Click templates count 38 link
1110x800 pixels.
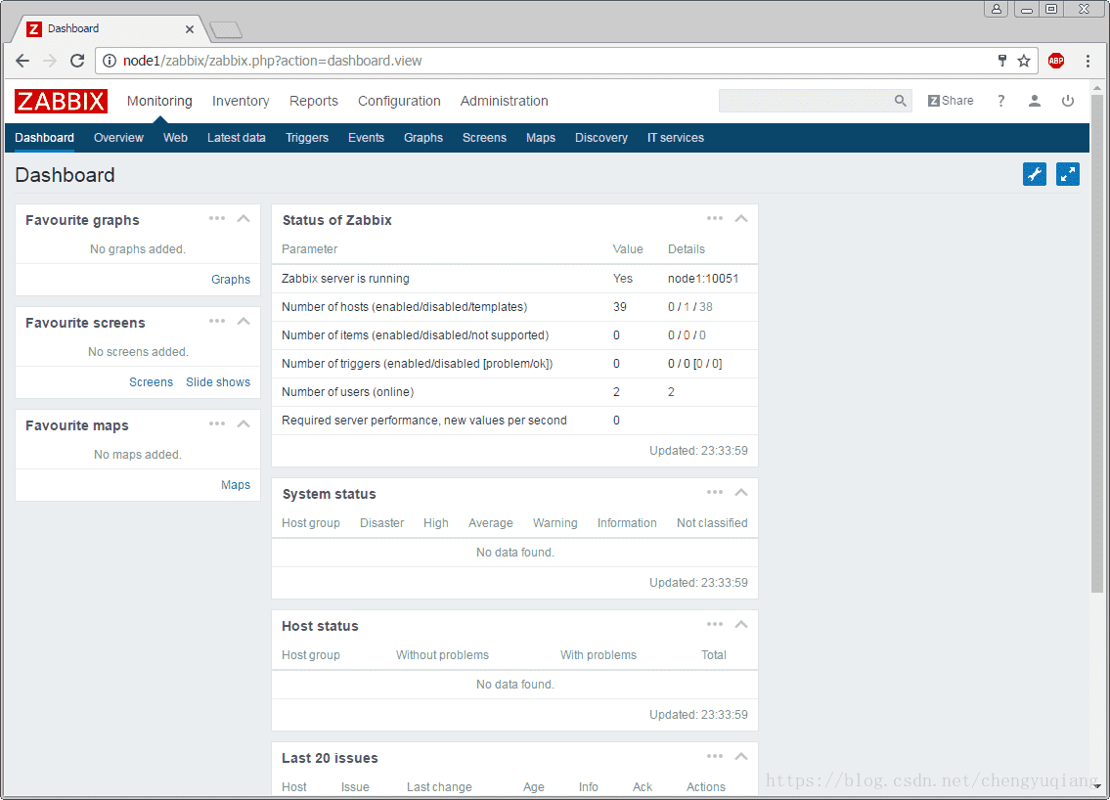pyautogui.click(x=706, y=307)
